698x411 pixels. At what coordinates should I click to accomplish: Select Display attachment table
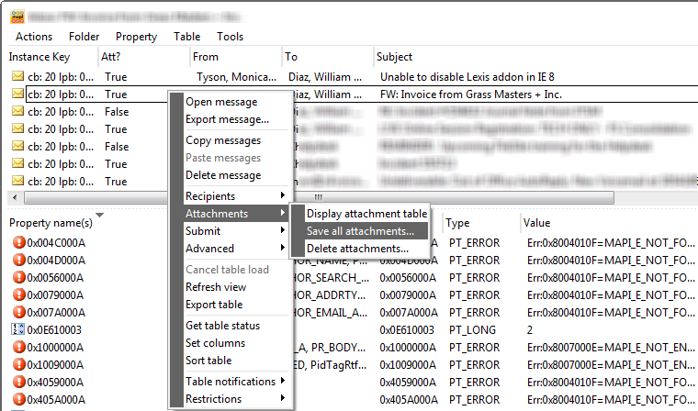tap(366, 214)
